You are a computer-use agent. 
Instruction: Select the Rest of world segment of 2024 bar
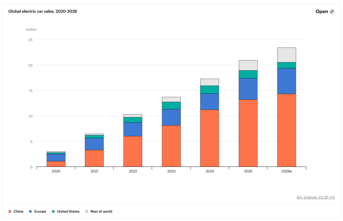click(210, 82)
